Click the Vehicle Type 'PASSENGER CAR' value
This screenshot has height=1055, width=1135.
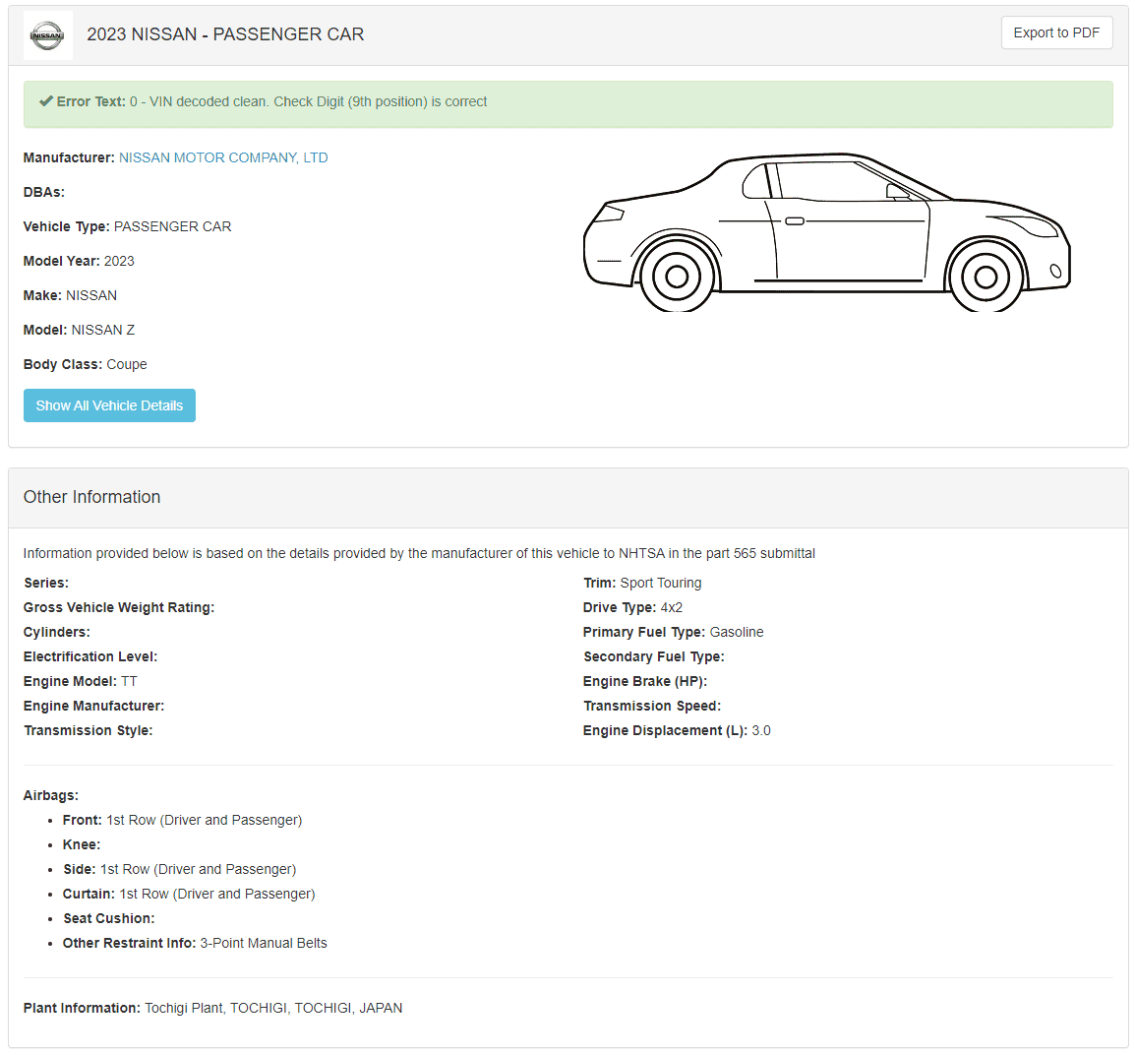tap(172, 226)
